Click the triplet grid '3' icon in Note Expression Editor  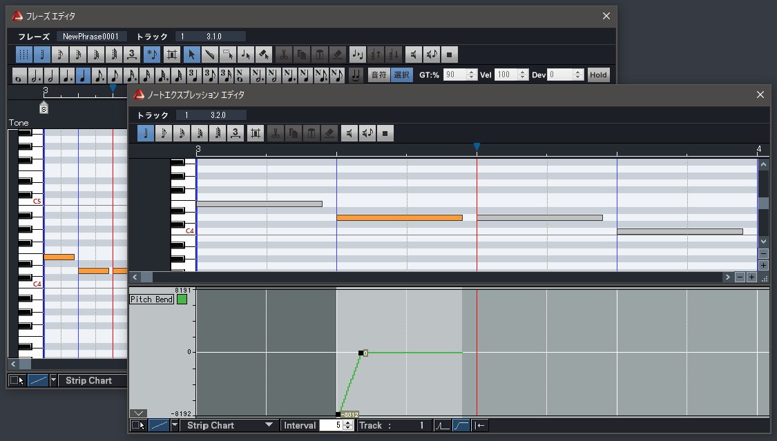[x=236, y=133]
